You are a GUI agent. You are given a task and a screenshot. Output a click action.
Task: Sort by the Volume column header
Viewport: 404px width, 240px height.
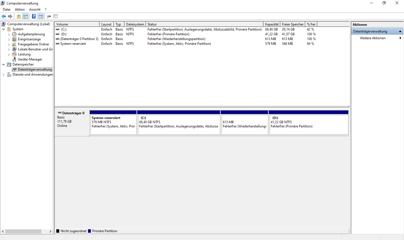tap(77, 24)
